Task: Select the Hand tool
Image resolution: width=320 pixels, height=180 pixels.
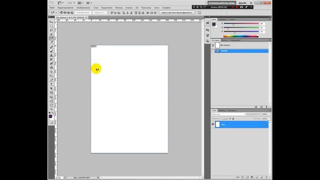Action: click(51, 105)
